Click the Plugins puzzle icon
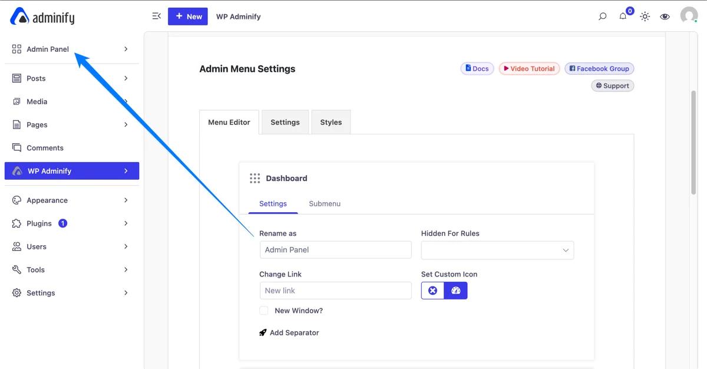The image size is (707, 369). (16, 223)
